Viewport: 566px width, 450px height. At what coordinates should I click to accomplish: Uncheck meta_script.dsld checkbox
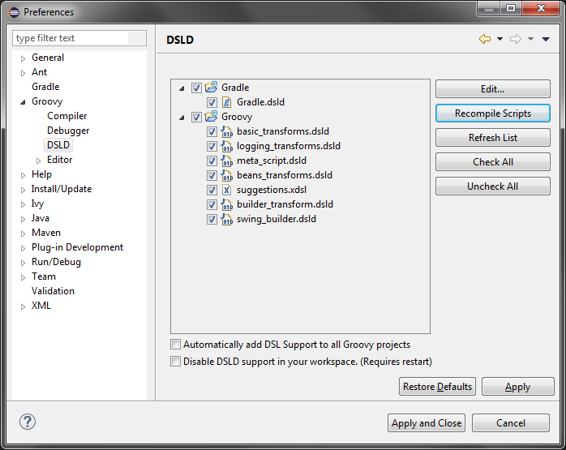tap(212, 161)
